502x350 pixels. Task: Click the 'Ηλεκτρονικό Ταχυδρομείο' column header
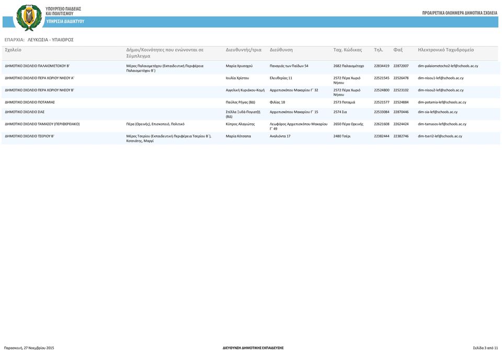pyautogui.click(x=446, y=50)
